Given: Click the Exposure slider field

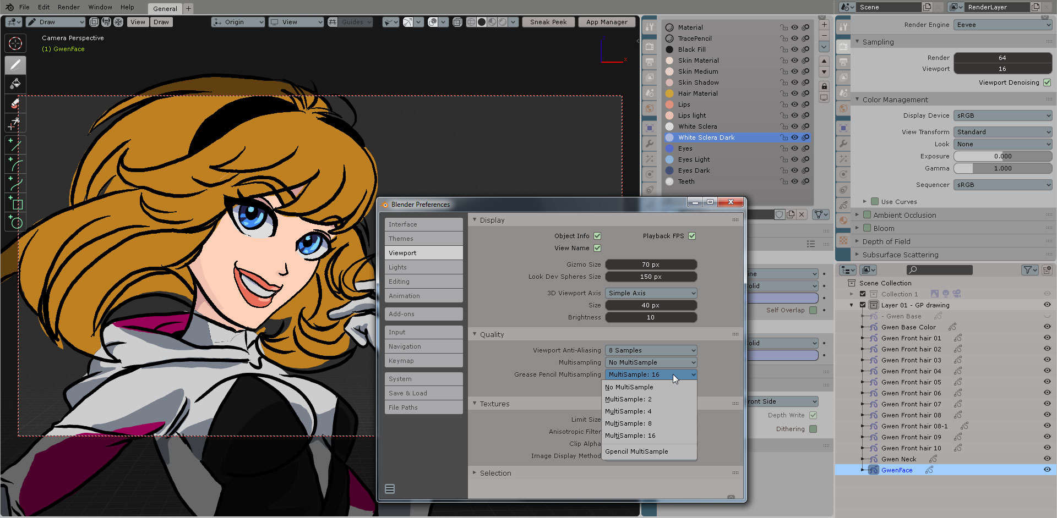Looking at the screenshot, I should pos(1002,156).
